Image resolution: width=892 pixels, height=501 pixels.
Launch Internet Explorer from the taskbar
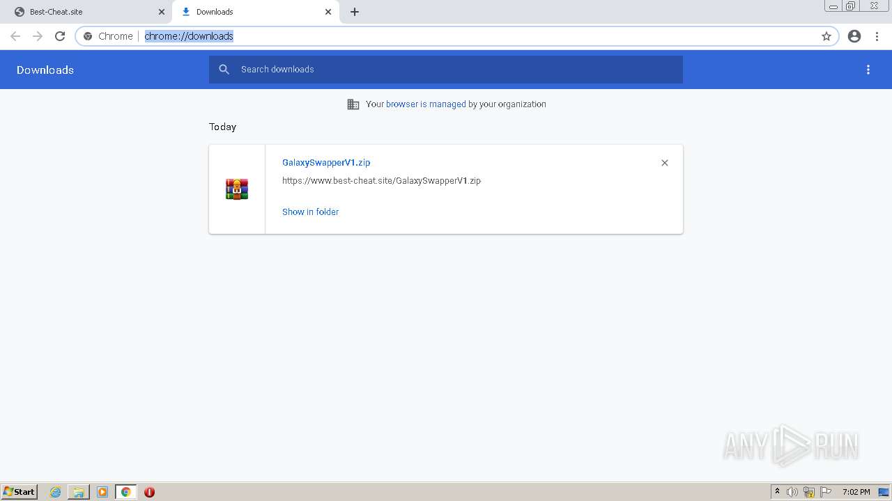(56, 492)
